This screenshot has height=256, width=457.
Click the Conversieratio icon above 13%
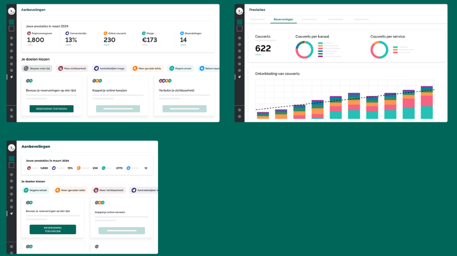[x=67, y=33]
